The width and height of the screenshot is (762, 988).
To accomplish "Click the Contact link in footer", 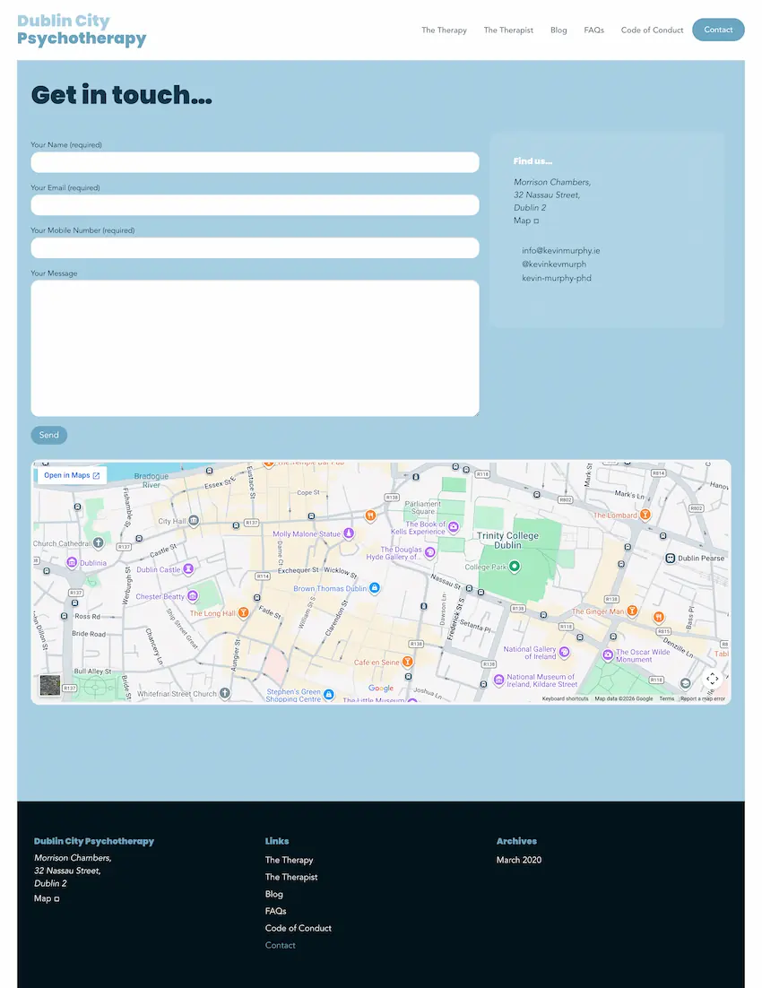I will click(x=280, y=945).
